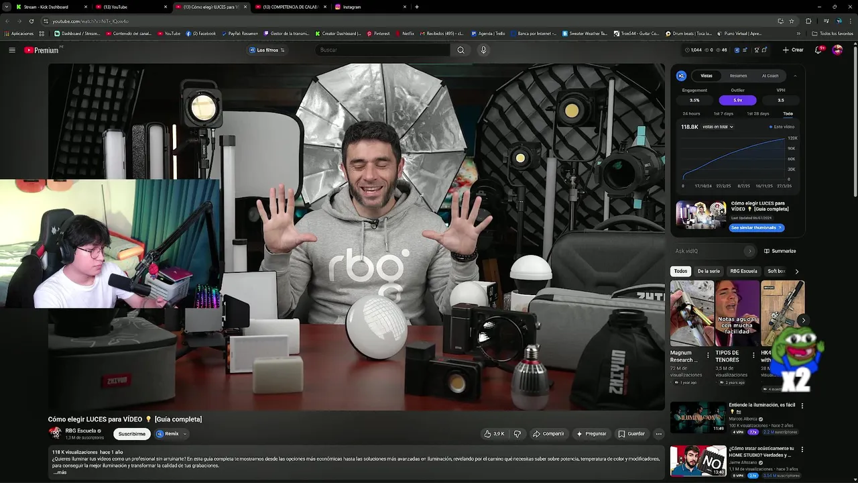The image size is (858, 483).
Task: Click the Compartir button
Action: coord(548,434)
